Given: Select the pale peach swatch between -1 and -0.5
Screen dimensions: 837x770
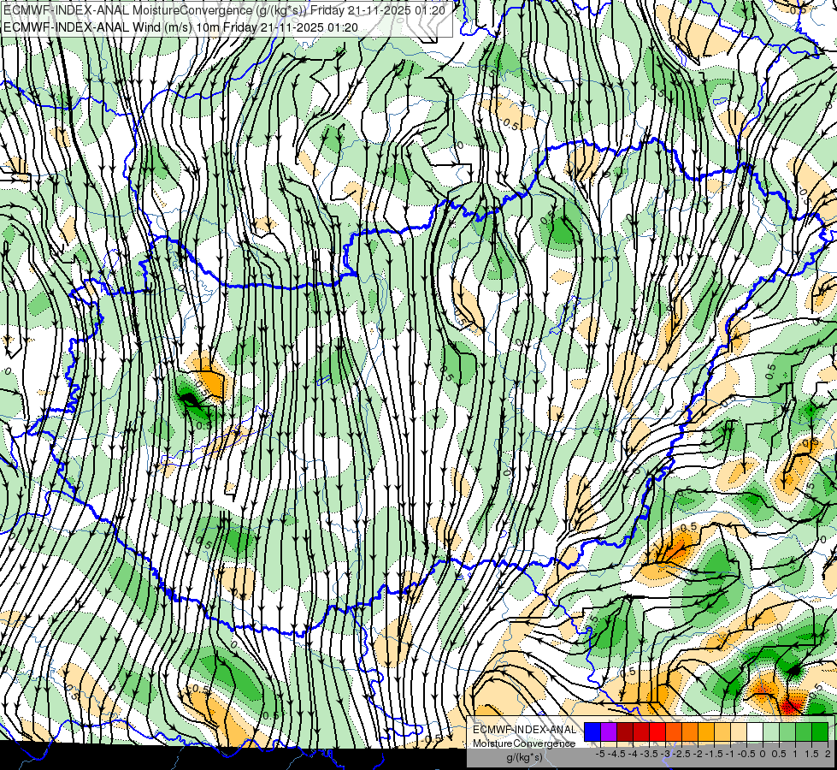Looking at the screenshot, I should click(739, 731).
